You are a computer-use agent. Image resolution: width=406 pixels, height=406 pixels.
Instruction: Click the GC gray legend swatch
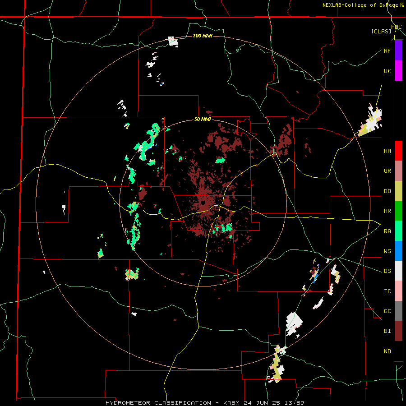pos(398,311)
